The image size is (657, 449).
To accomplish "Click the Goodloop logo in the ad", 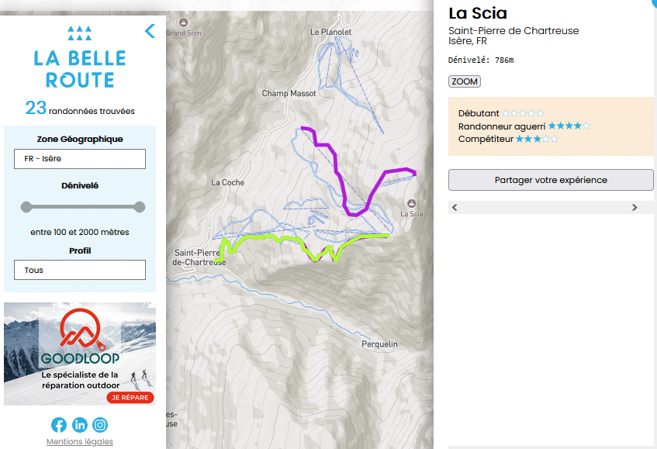I will (80, 337).
